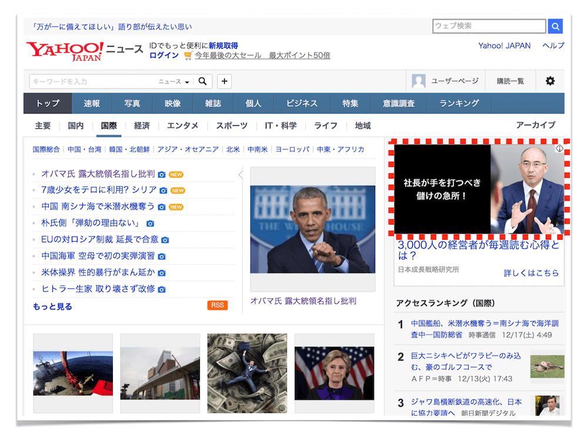
Task: Click the plus icon to add a keyword
Action: pos(224,81)
